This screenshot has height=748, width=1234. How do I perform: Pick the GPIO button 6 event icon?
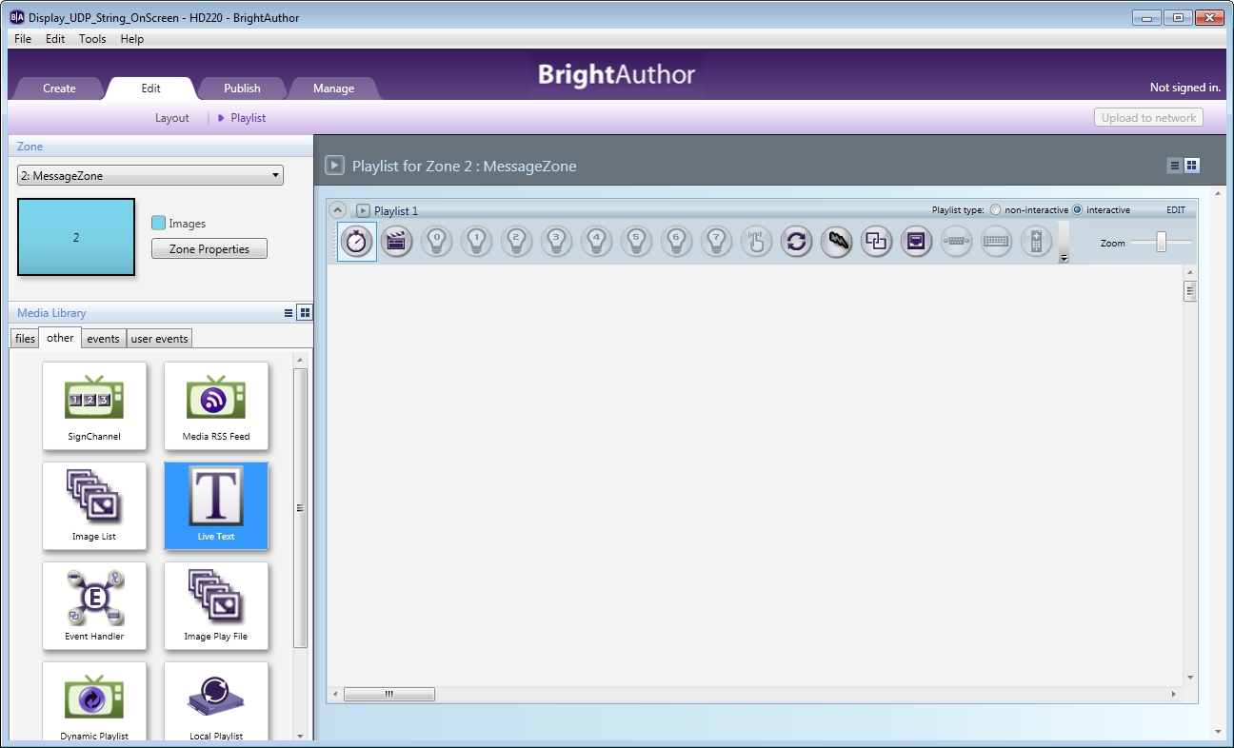click(677, 242)
